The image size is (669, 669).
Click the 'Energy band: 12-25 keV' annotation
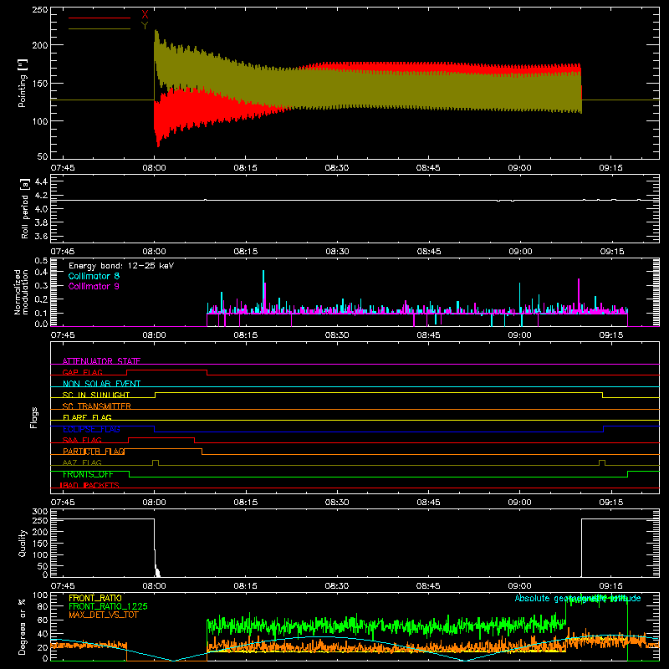(121, 266)
